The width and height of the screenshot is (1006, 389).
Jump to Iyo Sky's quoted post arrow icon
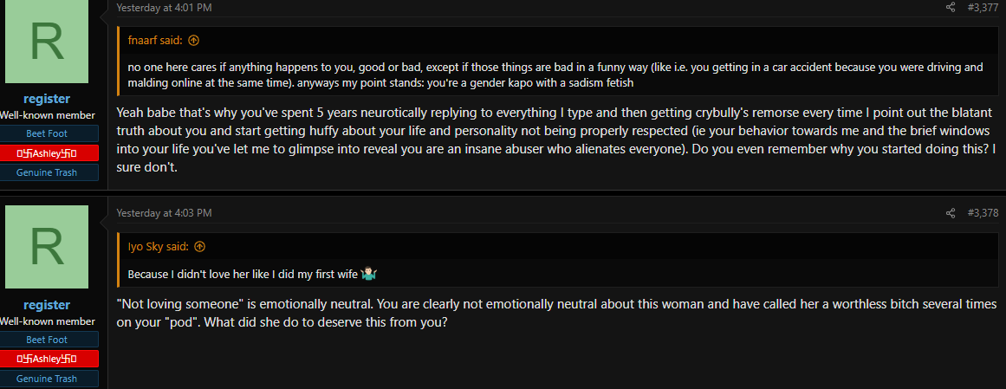coord(199,247)
